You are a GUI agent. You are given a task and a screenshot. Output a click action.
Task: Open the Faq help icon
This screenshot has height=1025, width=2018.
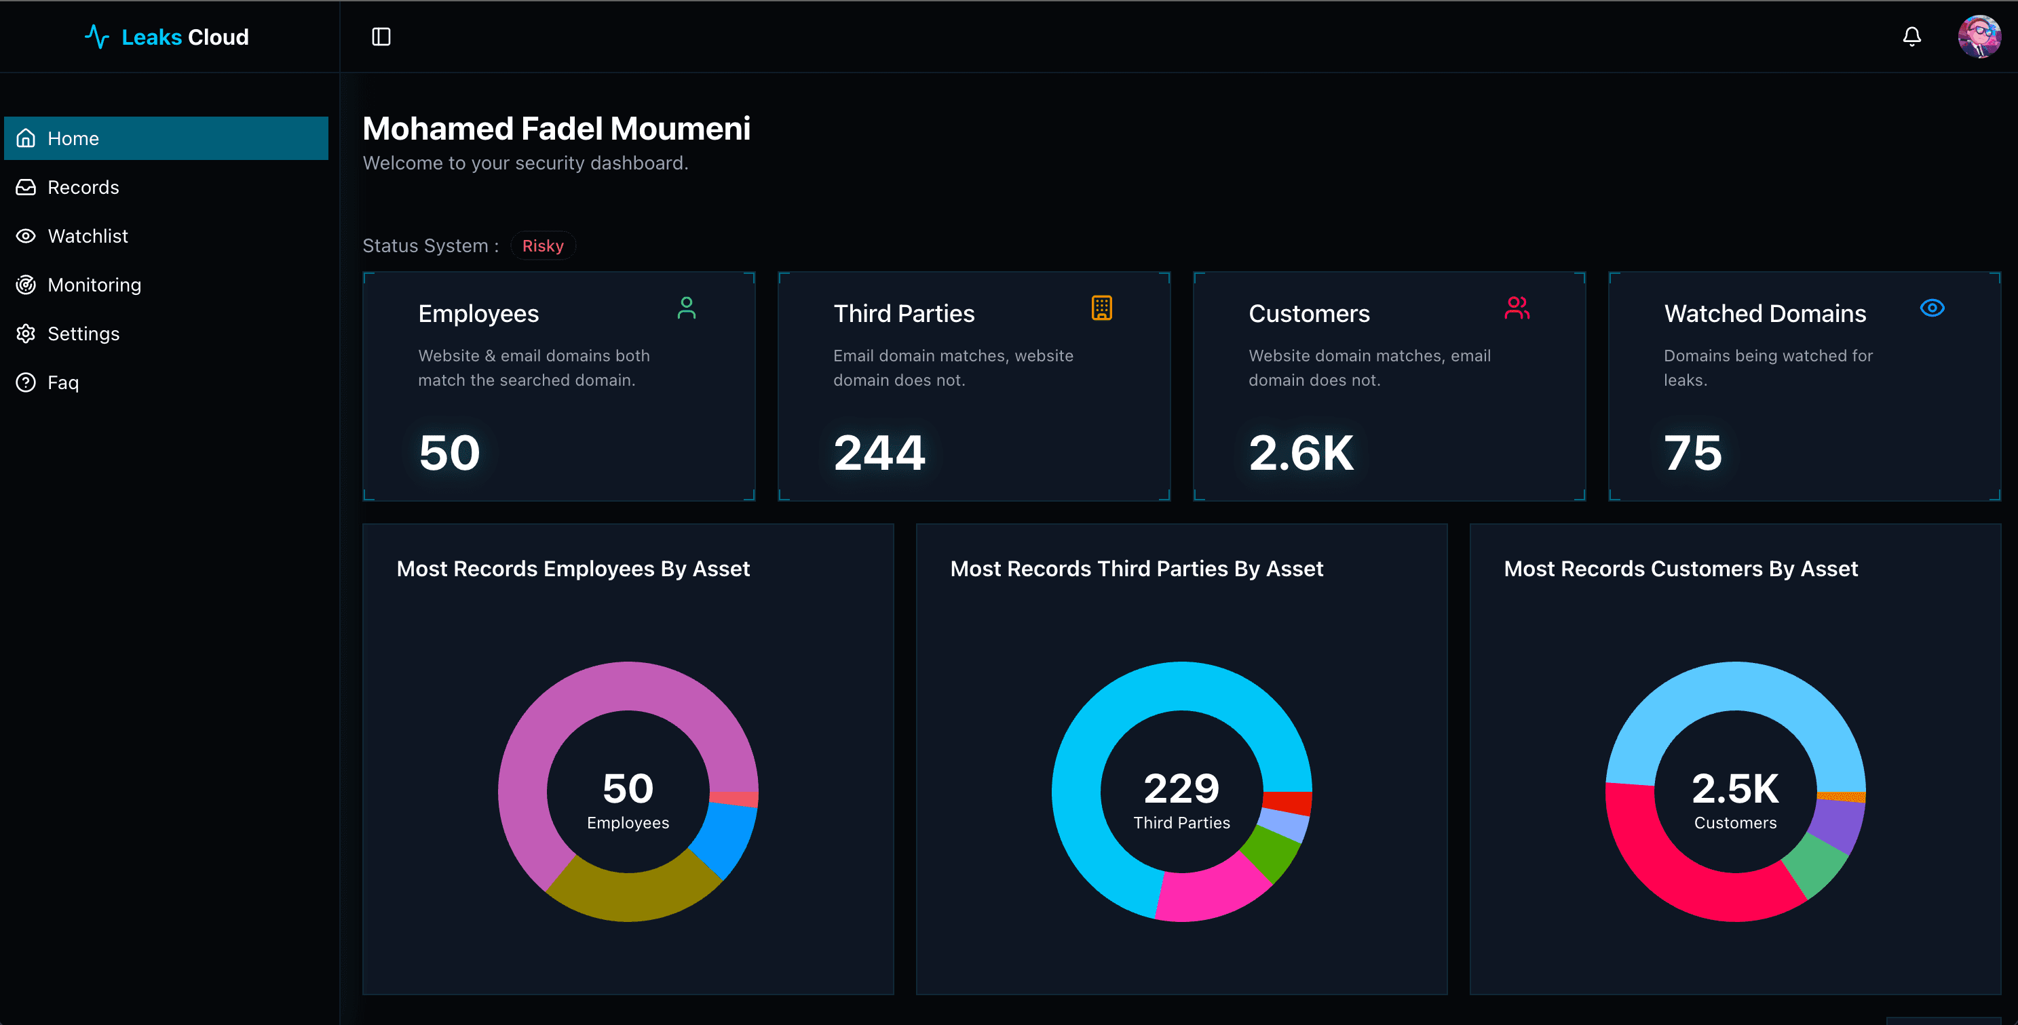point(26,382)
